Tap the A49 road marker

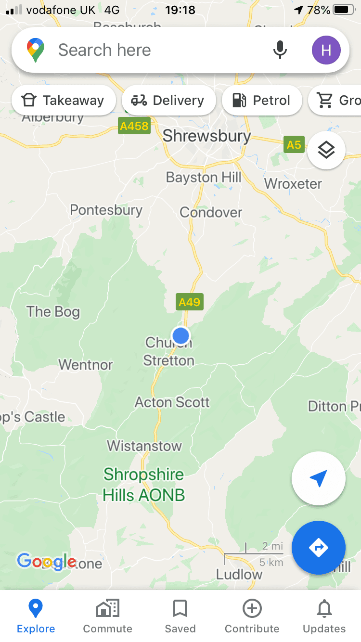click(x=189, y=302)
